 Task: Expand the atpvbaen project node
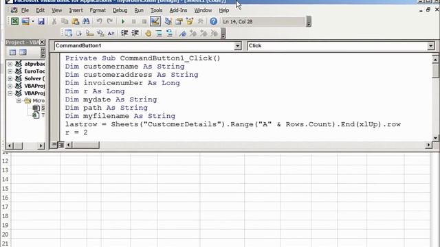point(10,64)
